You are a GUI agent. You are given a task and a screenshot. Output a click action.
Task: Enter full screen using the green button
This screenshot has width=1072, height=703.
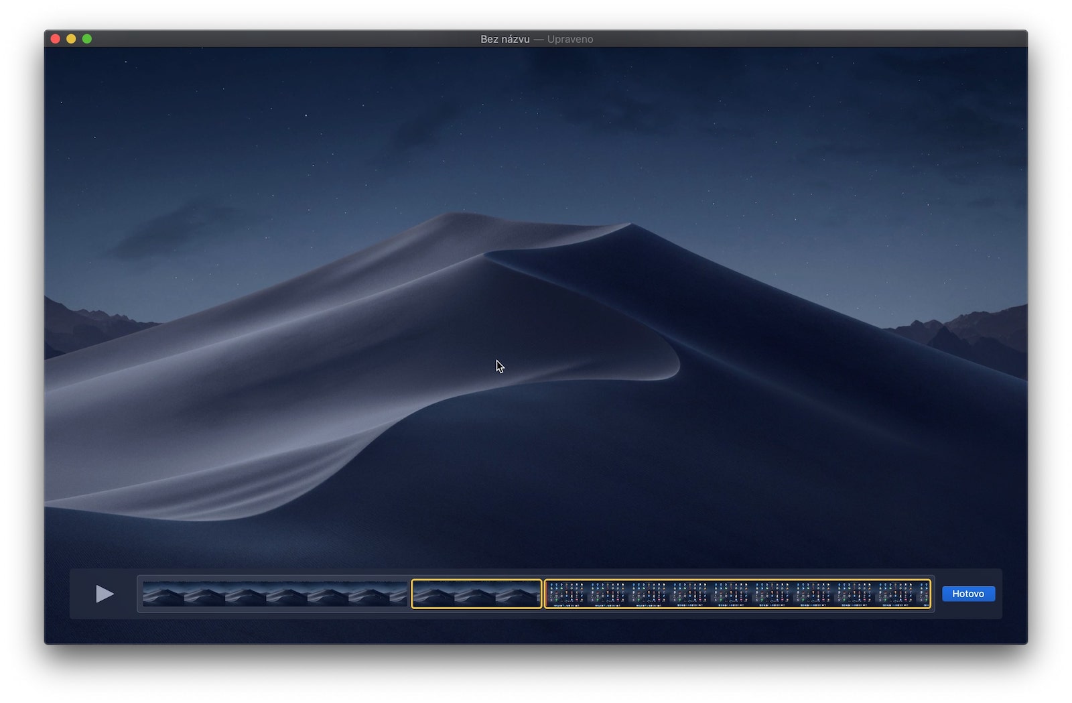[x=86, y=39]
